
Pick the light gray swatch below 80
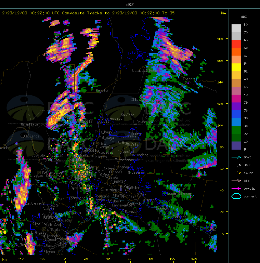pos(236,28)
